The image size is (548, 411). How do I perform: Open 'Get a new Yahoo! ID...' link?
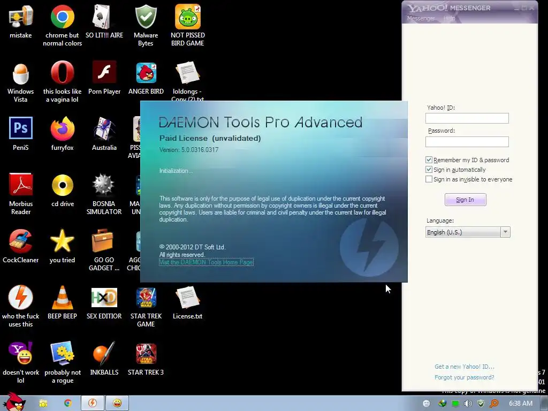464,367
